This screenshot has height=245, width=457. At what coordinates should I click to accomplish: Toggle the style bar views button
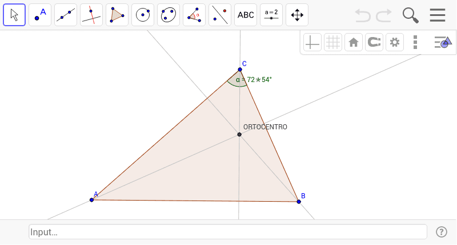tap(443, 42)
